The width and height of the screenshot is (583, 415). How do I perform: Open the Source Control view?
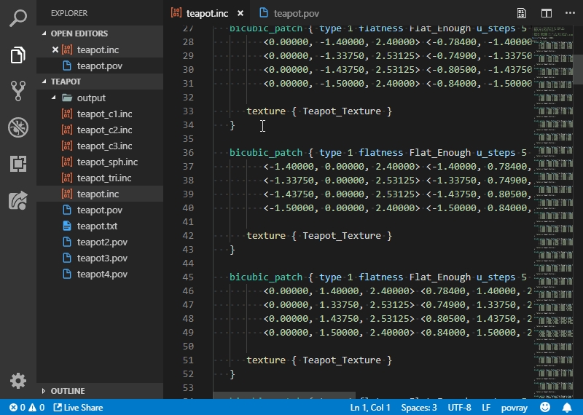18,91
